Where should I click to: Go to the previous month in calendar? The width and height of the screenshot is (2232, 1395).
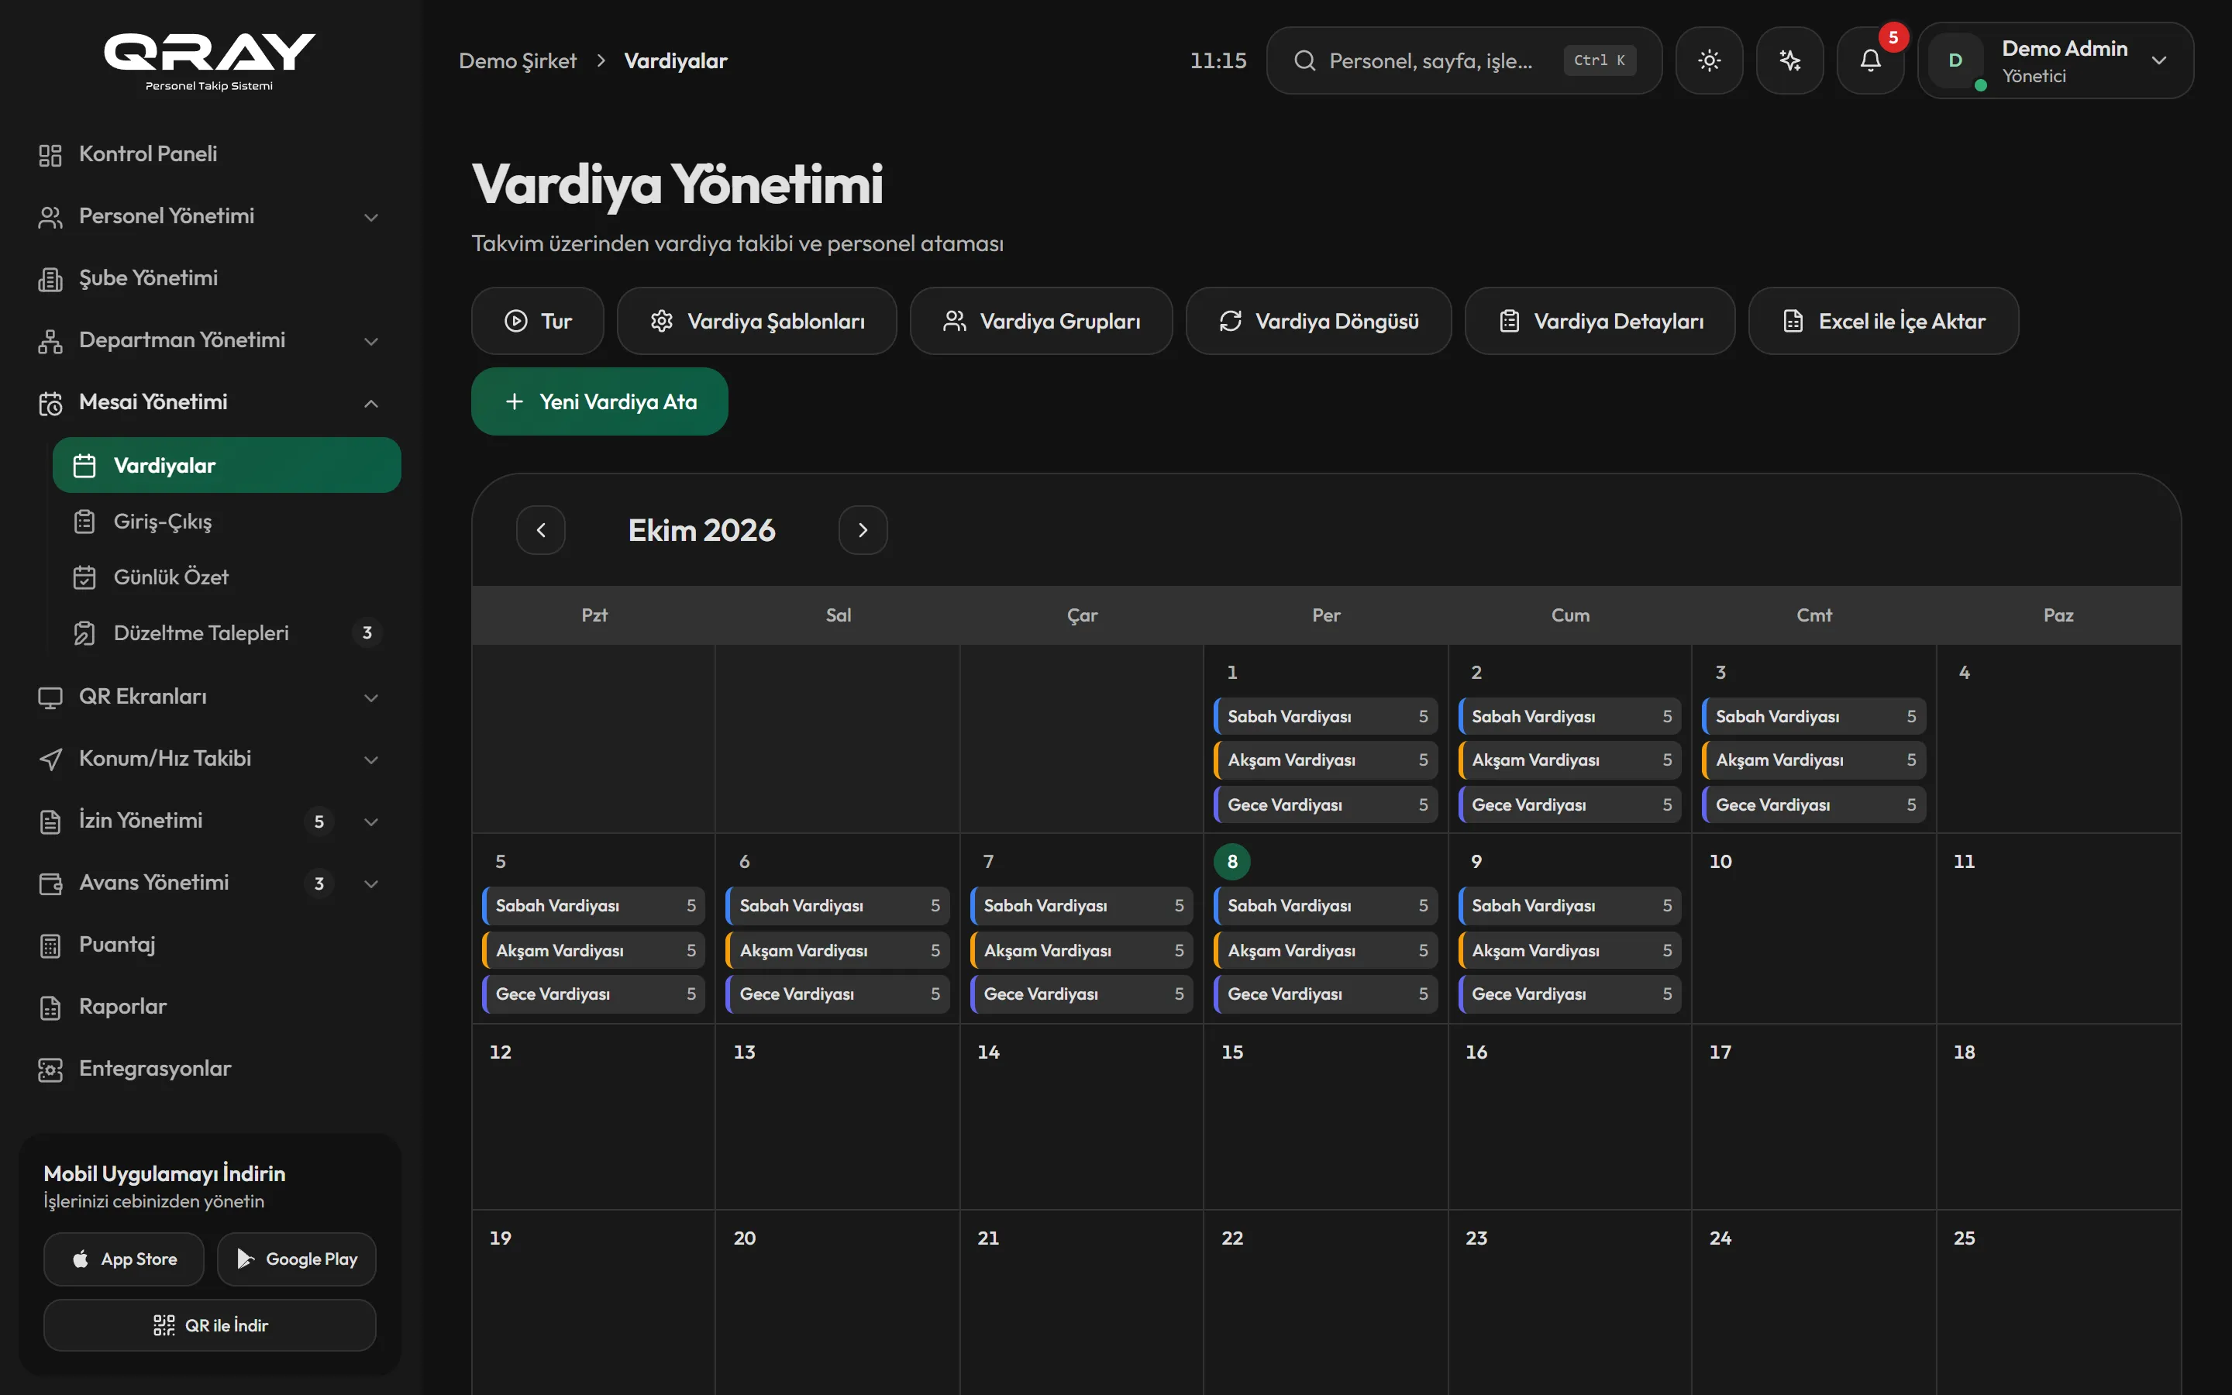(540, 529)
